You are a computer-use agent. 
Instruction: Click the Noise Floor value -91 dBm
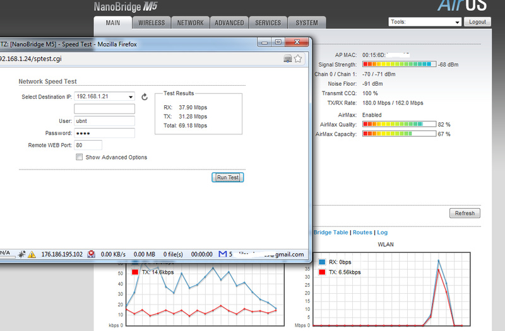(x=372, y=84)
